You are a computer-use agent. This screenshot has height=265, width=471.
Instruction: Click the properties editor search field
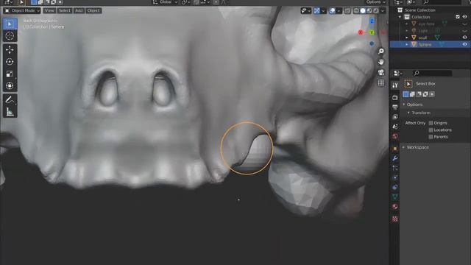432,73
